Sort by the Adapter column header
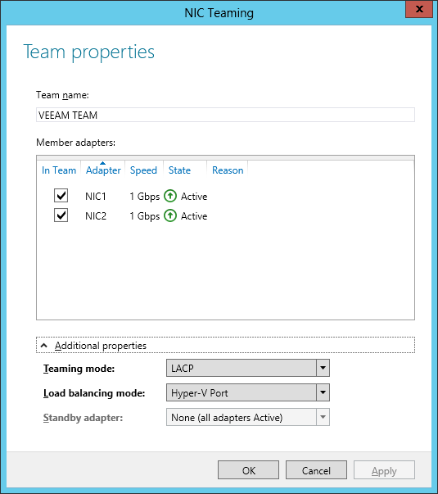The width and height of the screenshot is (438, 494). click(x=103, y=170)
